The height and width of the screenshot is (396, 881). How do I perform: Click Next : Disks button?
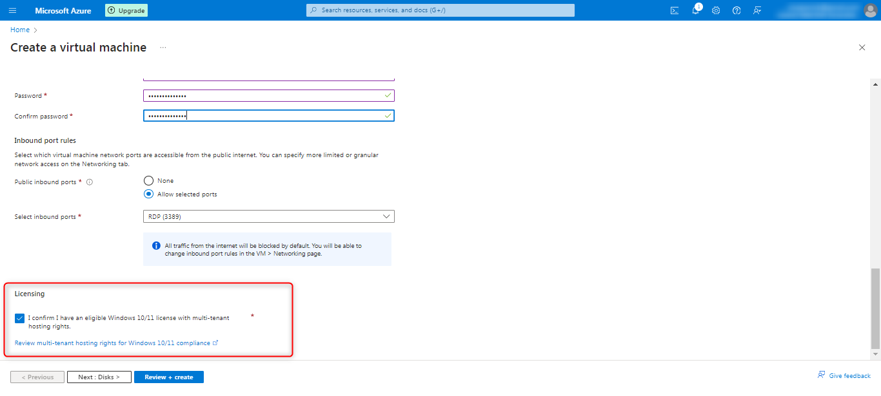tap(99, 377)
